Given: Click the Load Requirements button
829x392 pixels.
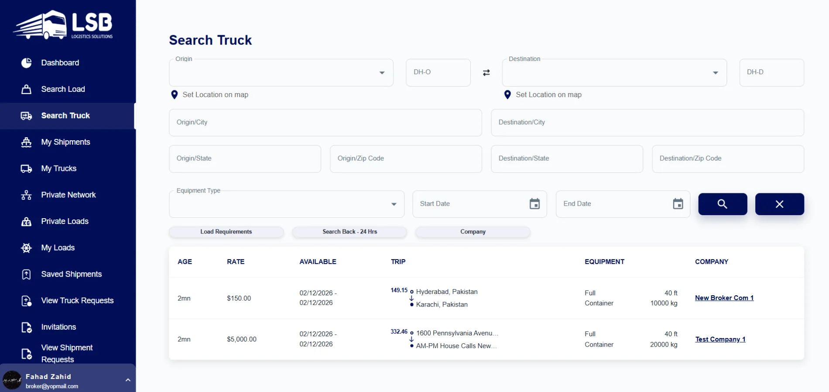Looking at the screenshot, I should point(226,232).
